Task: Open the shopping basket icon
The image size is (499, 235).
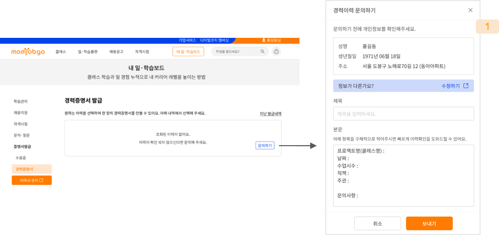Action: point(276,52)
